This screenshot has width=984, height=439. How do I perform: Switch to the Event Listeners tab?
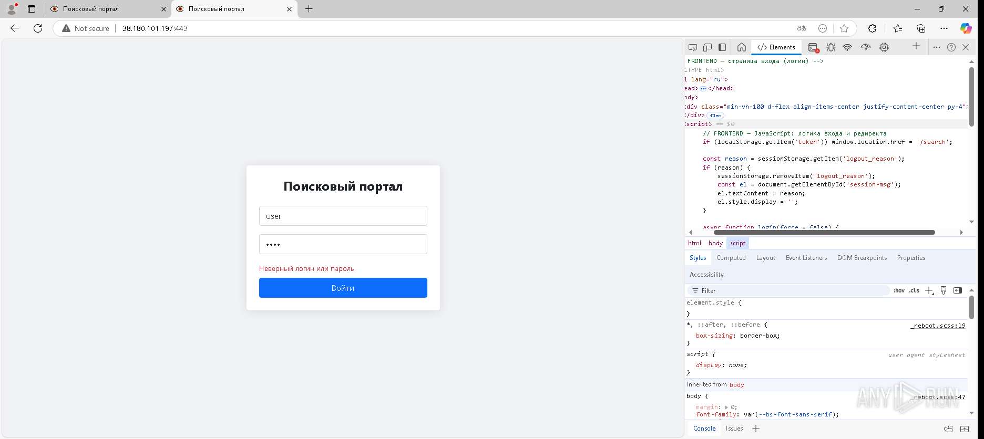pyautogui.click(x=806, y=258)
